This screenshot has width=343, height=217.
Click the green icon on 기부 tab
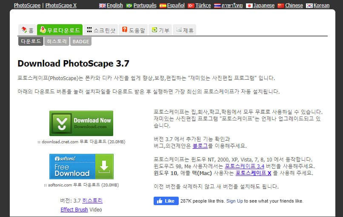coord(154,29)
